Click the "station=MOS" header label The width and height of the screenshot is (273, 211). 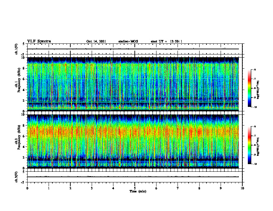pos(128,41)
